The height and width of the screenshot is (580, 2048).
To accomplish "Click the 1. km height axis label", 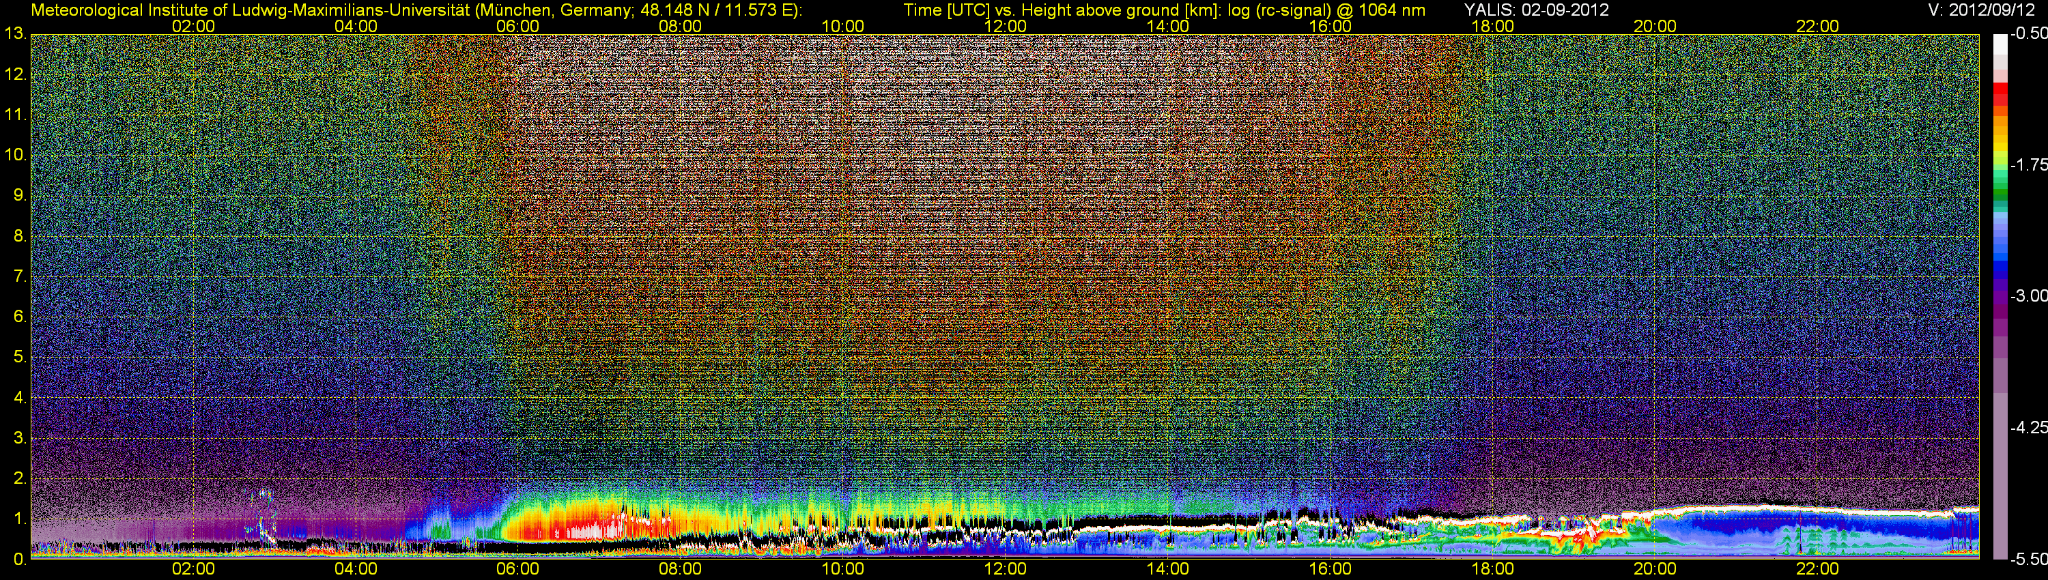I will 19,519.
